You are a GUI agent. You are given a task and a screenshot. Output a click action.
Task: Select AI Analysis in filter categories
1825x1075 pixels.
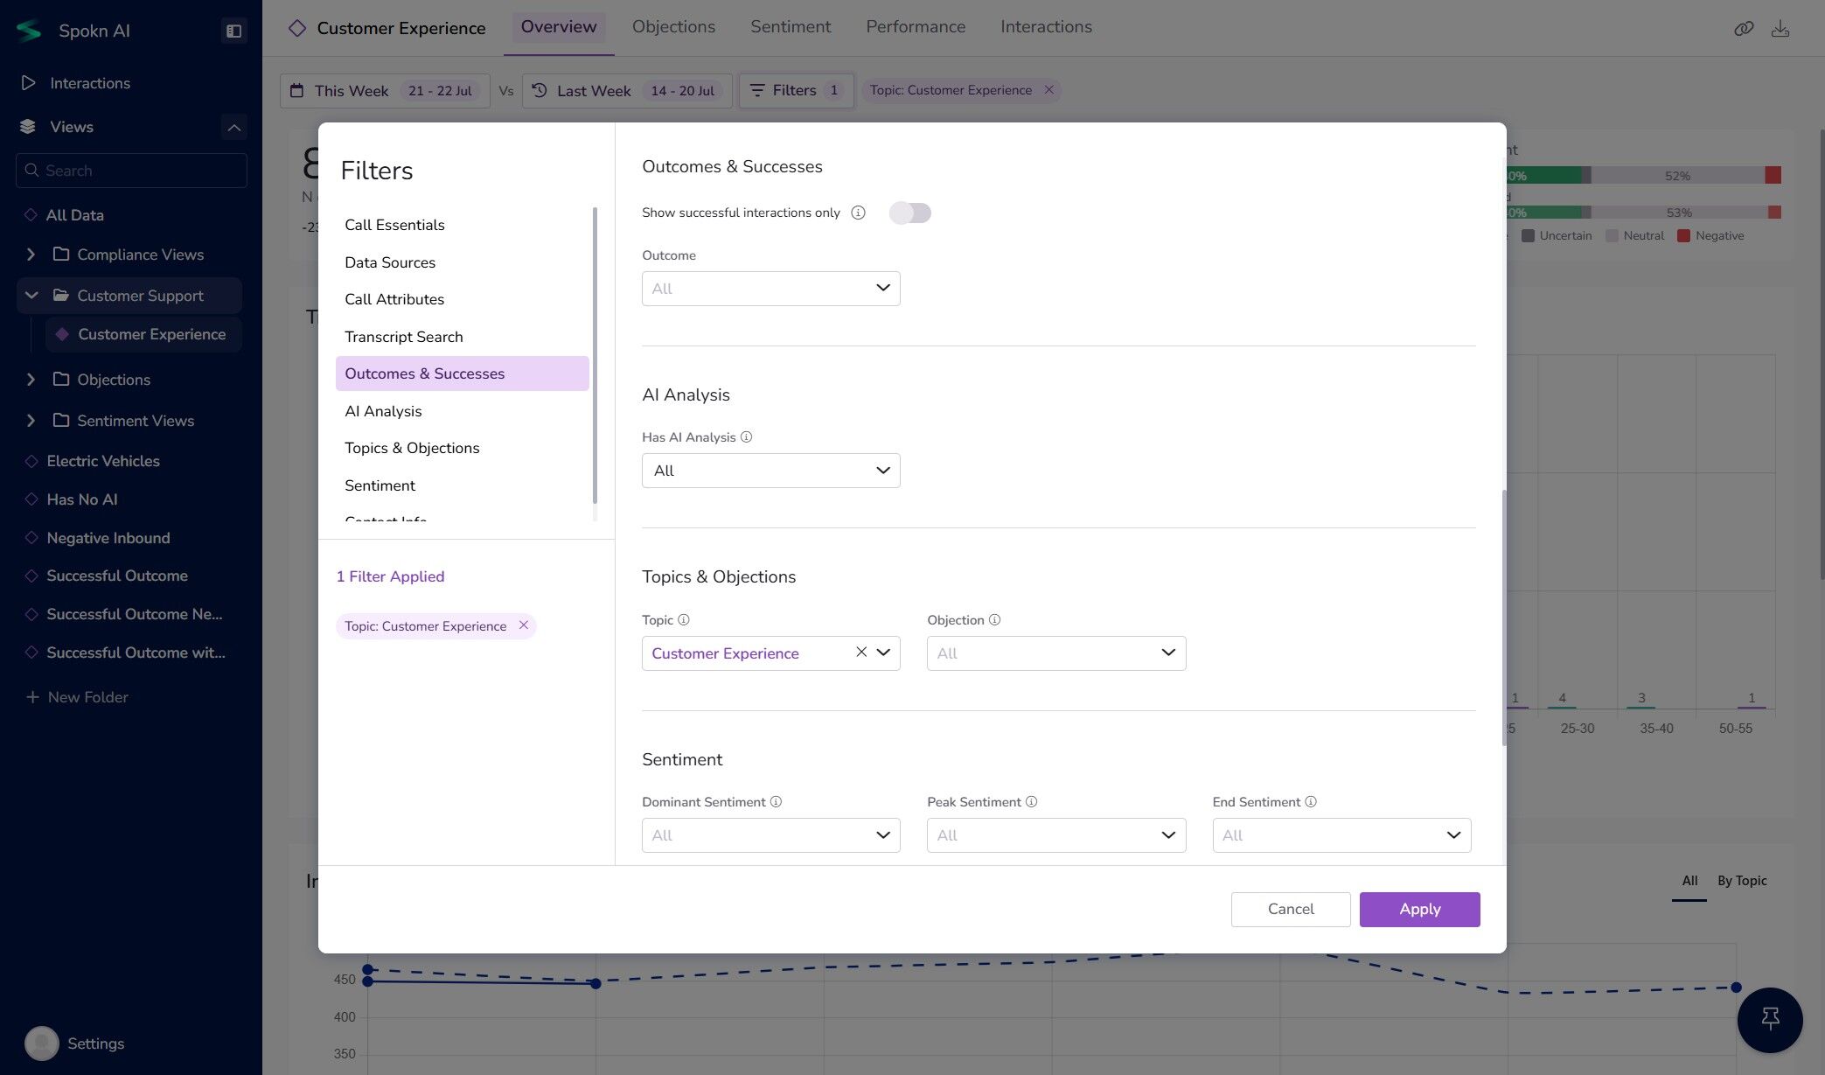[x=383, y=411]
